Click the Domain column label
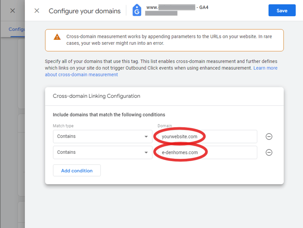The width and height of the screenshot is (303, 228). point(165,126)
